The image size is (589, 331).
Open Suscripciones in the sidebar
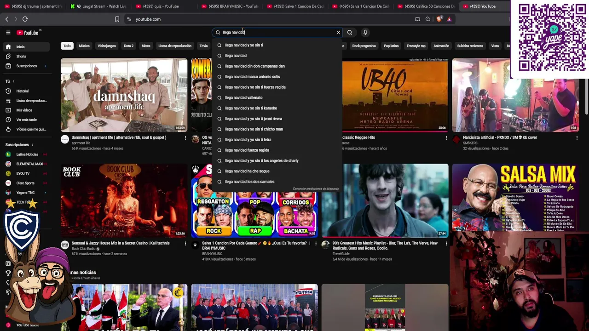click(x=26, y=66)
